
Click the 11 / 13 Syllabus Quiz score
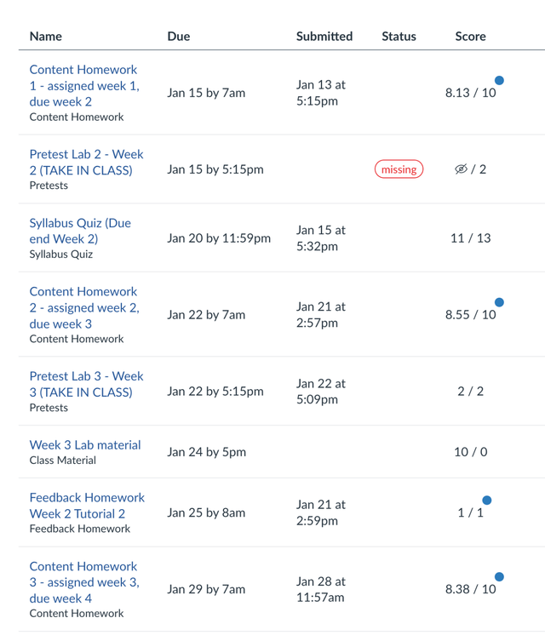point(470,238)
